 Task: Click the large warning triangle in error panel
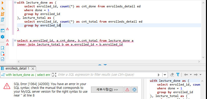coord(7,86)
